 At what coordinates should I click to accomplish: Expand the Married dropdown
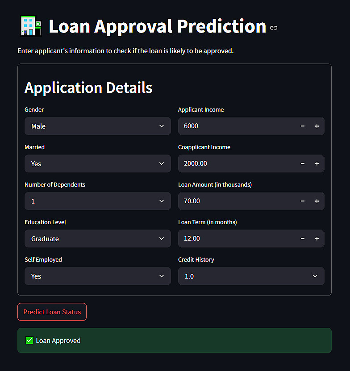(x=97, y=164)
